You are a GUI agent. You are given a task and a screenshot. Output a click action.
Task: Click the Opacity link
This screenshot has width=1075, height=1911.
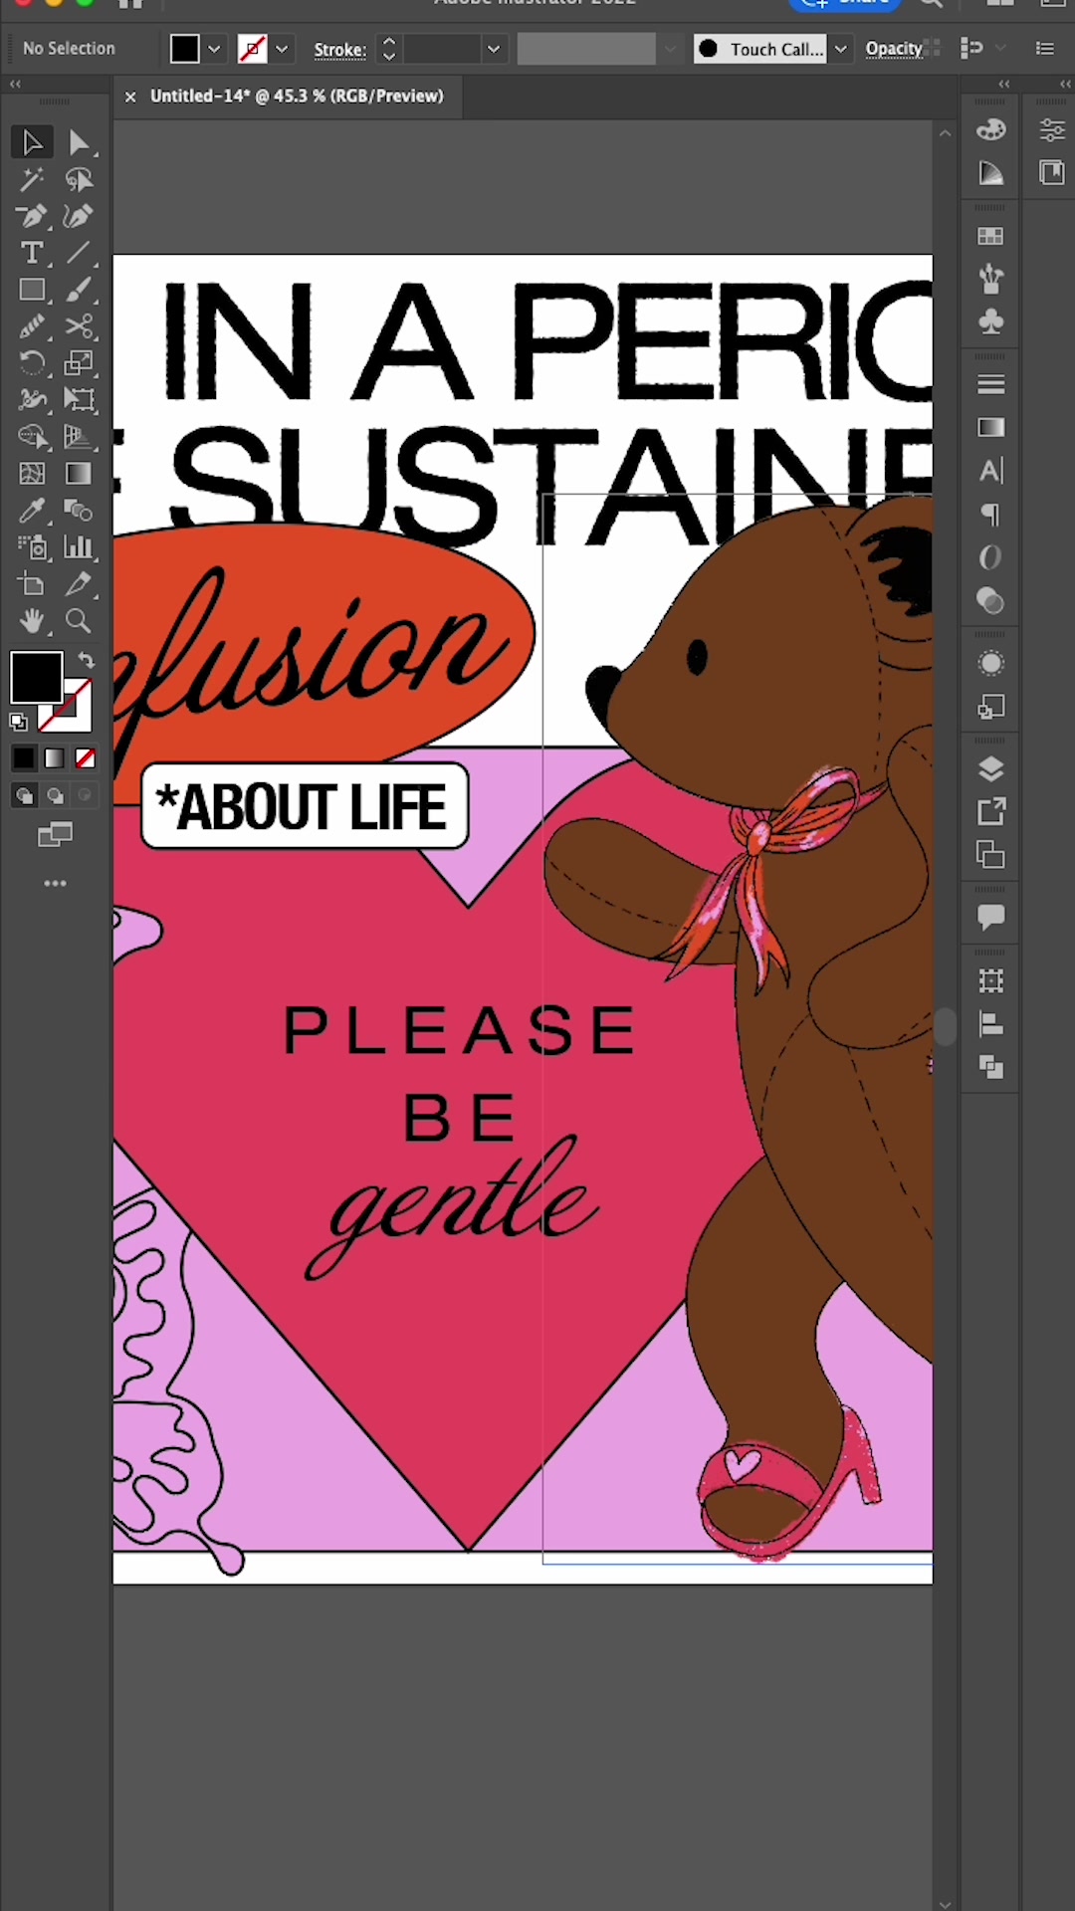pyautogui.click(x=893, y=49)
